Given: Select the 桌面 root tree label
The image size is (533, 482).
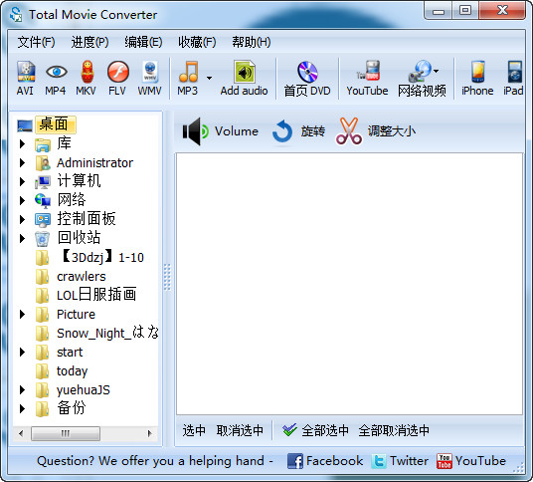Looking at the screenshot, I should [x=55, y=124].
